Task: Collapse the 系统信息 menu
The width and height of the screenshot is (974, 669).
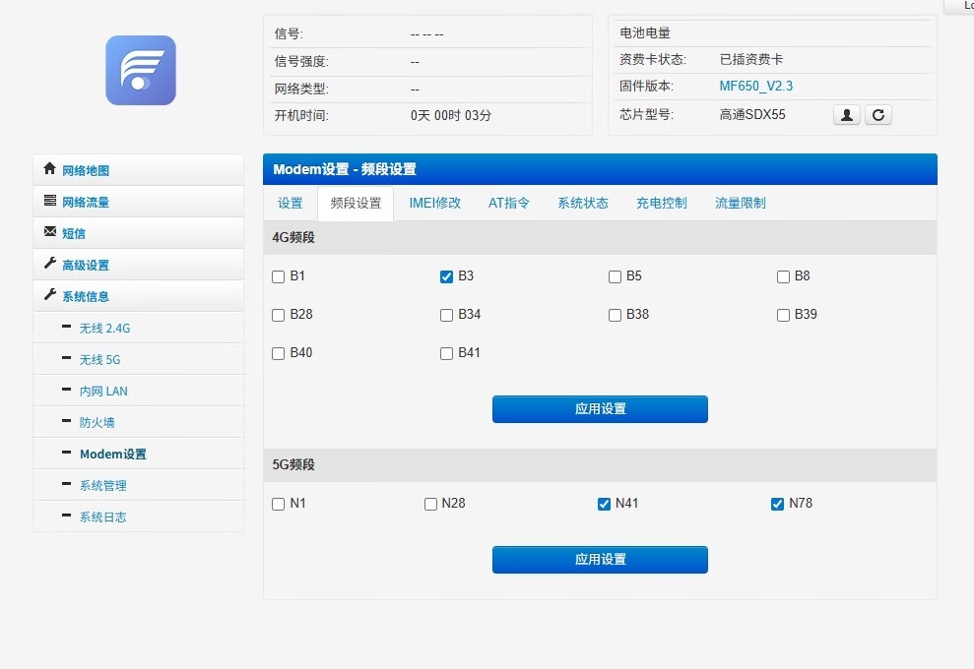Action: (86, 296)
